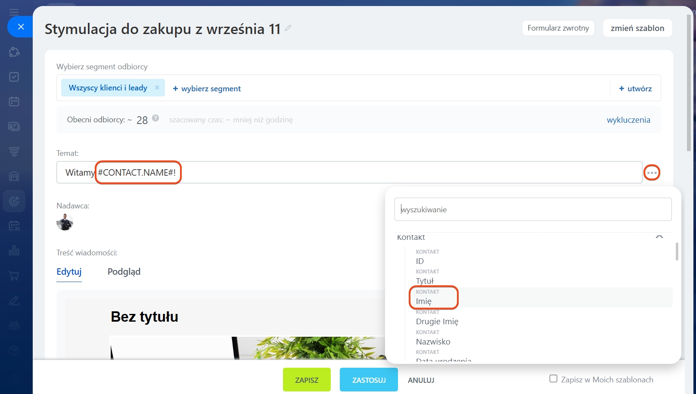Screen dimensions: 696x394
Task: Open the analytics bar chart icon in the sidebar
Action: point(14,251)
